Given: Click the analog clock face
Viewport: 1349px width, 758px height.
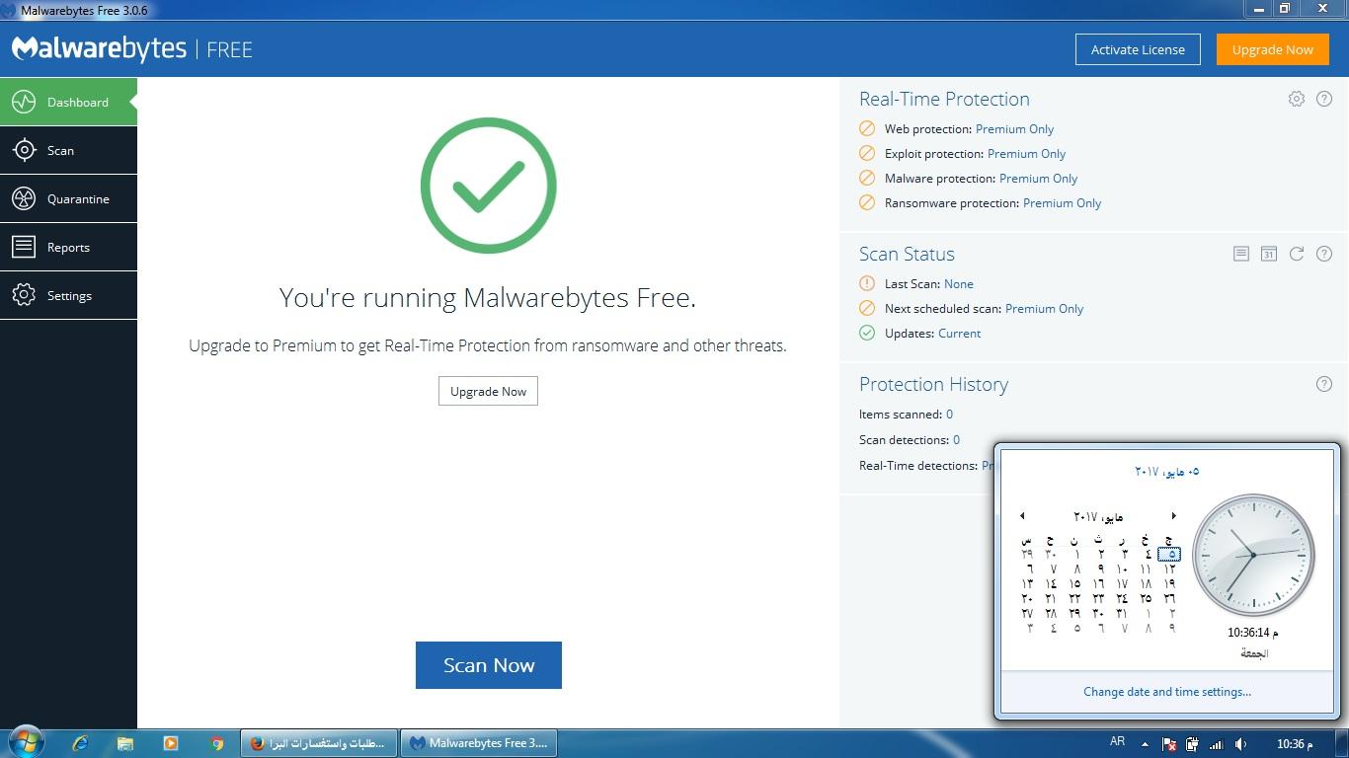Looking at the screenshot, I should (1253, 555).
